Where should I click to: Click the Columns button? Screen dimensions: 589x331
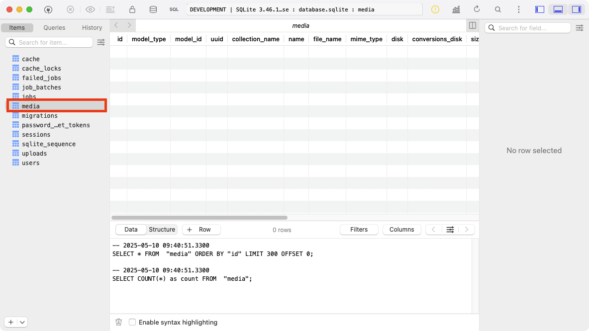point(401,230)
